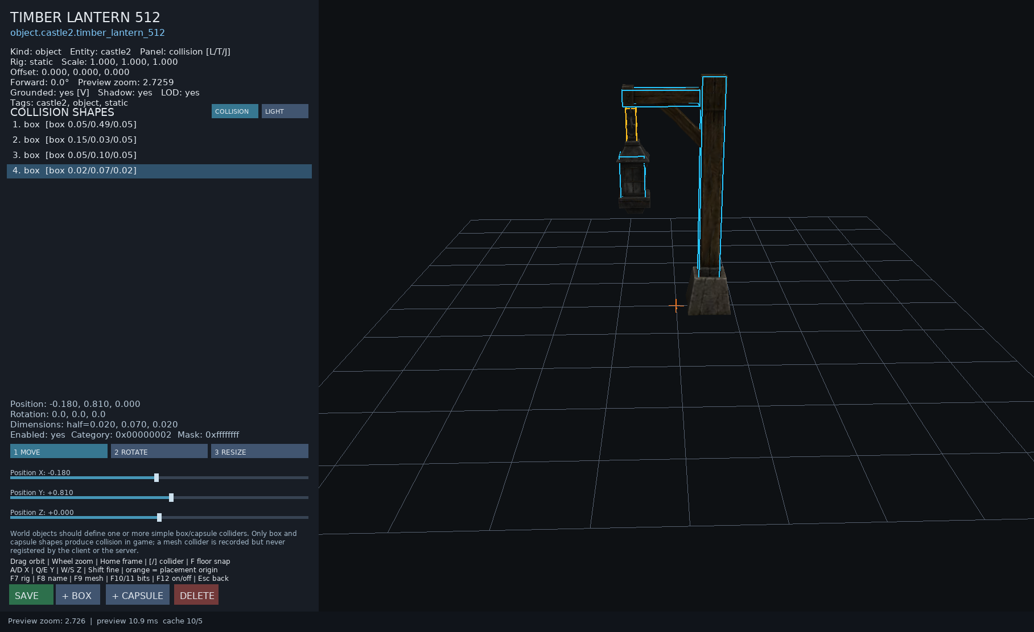Select collision shape 3 box entry
Image resolution: width=1034 pixels, height=632 pixels.
[159, 155]
